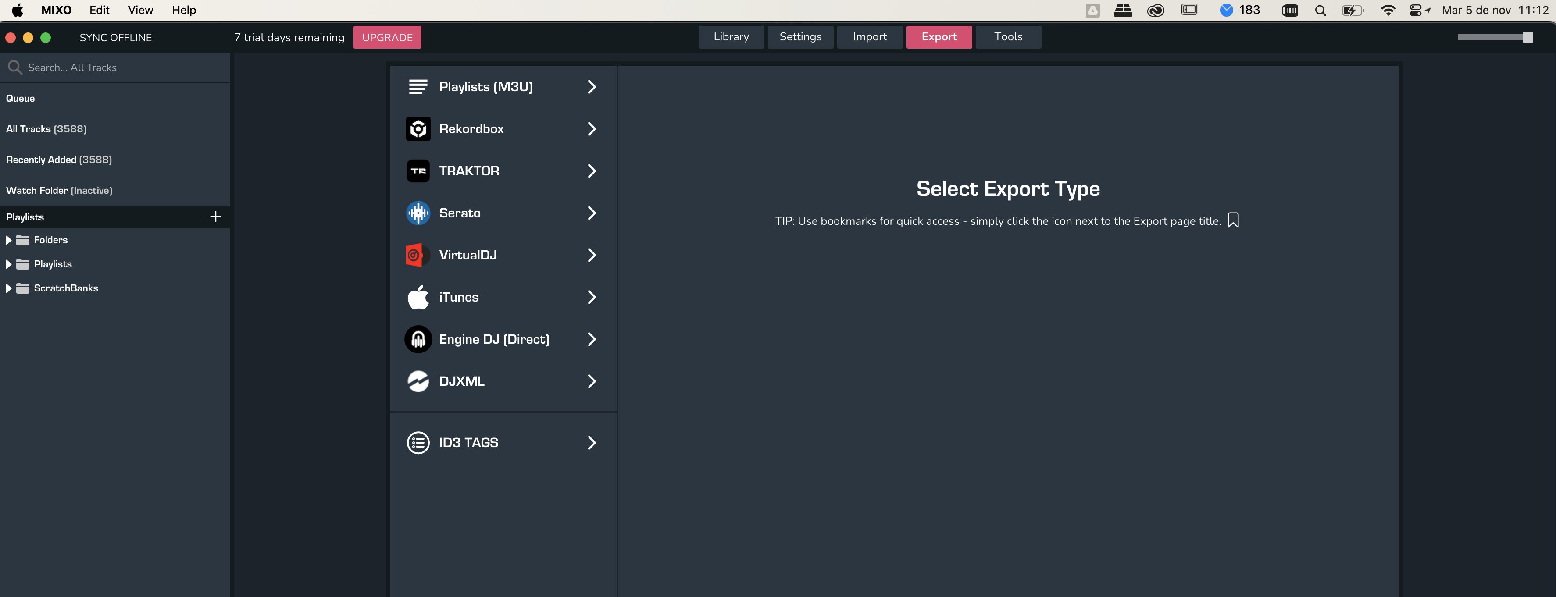Click the ID3 TAGS list icon
The height and width of the screenshot is (597, 1556).
(x=418, y=442)
